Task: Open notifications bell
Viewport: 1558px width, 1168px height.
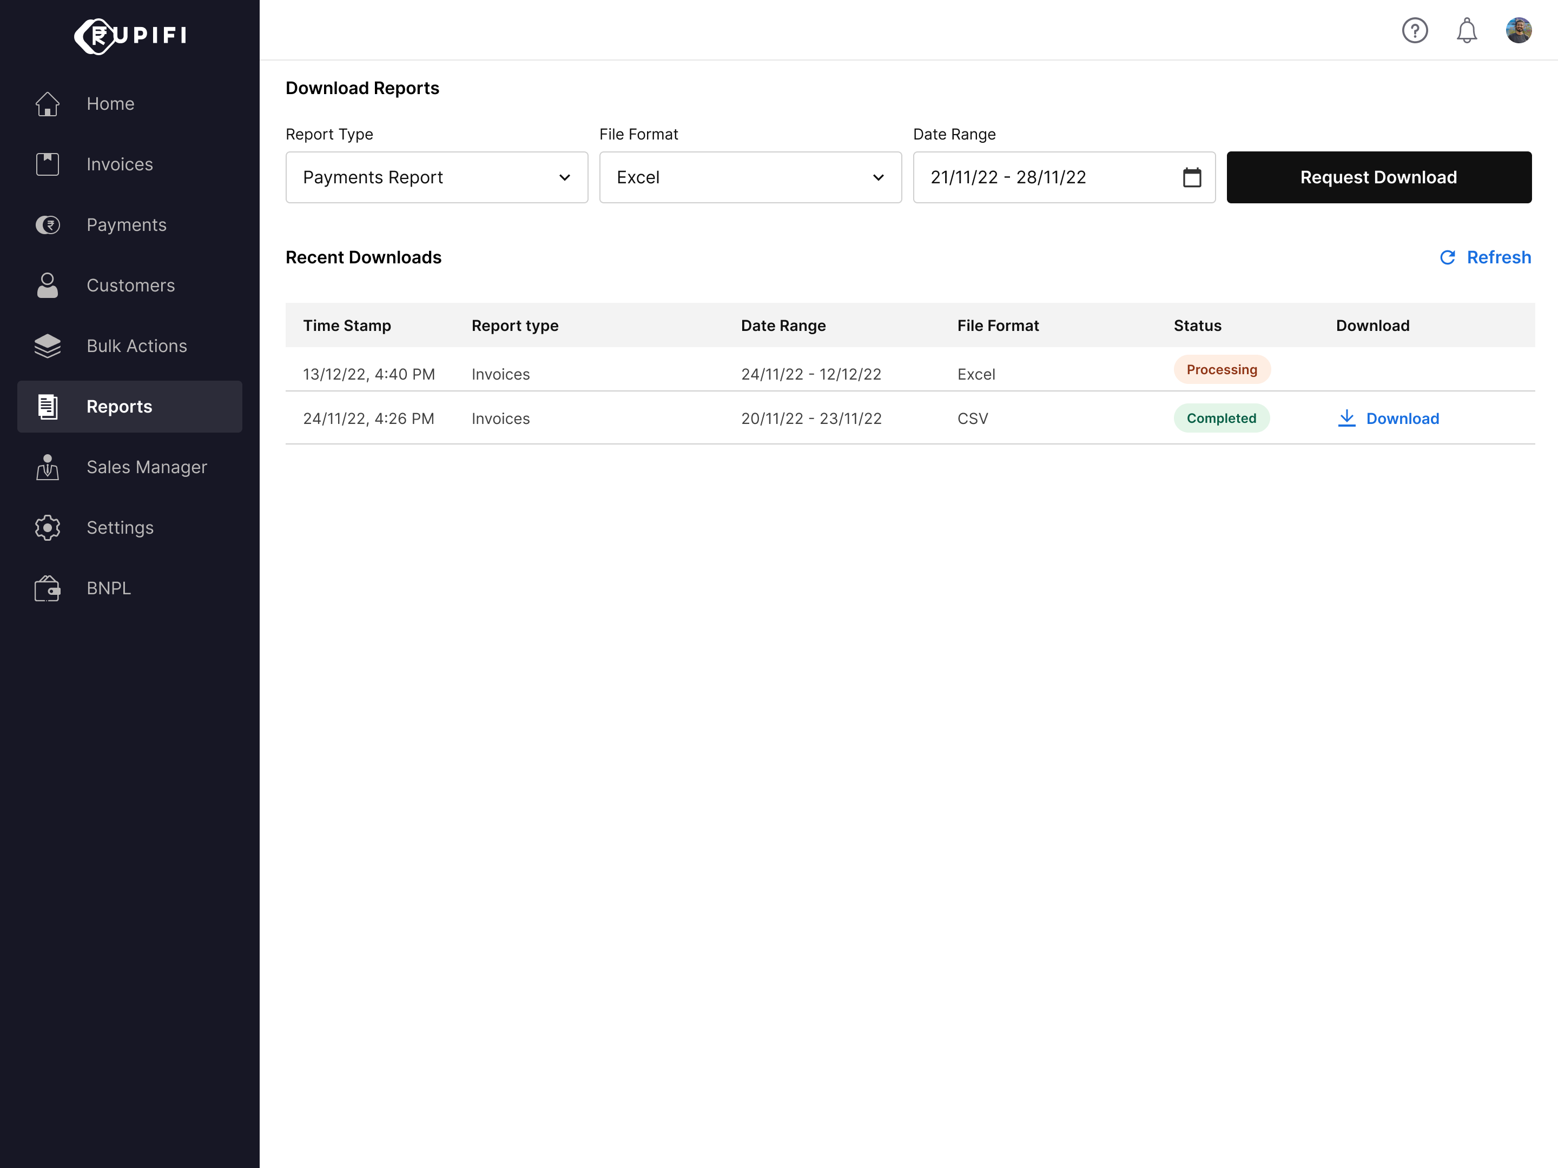Action: pyautogui.click(x=1467, y=30)
